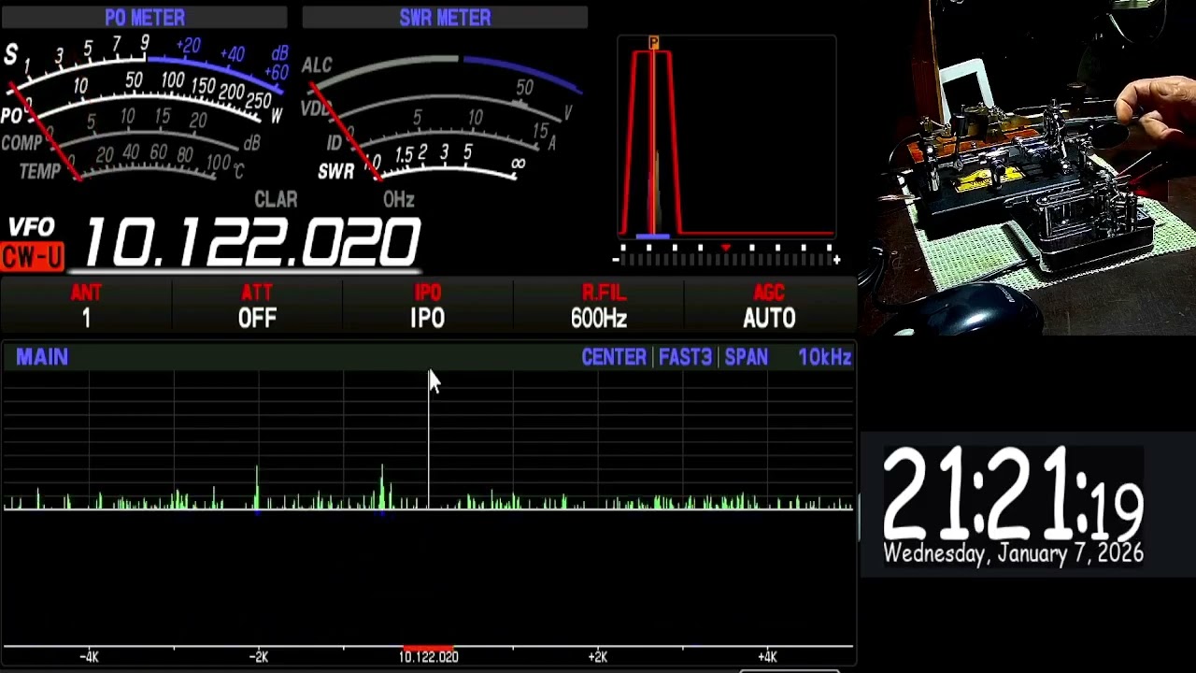Click the -2K scope axis label
This screenshot has width=1196, height=673.
259,657
